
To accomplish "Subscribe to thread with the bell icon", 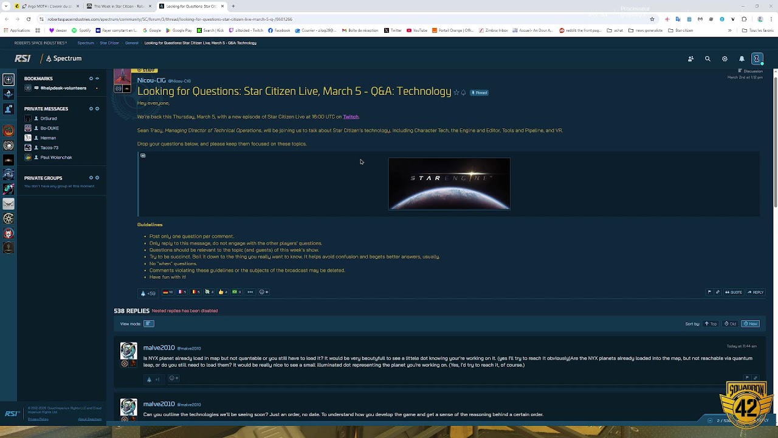I will [x=463, y=92].
